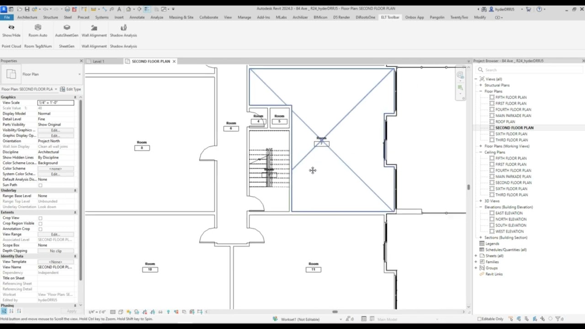585x329 pixels.
Task: Open ROOF PLAN in Project Browser
Action: coord(505,122)
